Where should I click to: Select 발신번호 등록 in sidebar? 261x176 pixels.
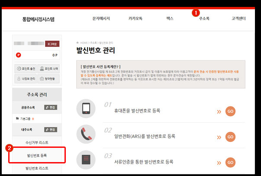click(37, 155)
